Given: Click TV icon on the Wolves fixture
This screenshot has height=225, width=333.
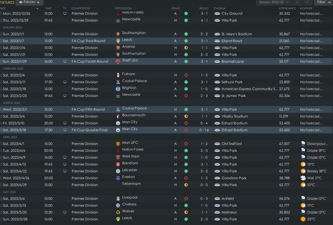Looking at the screenshot, I should [65, 212].
